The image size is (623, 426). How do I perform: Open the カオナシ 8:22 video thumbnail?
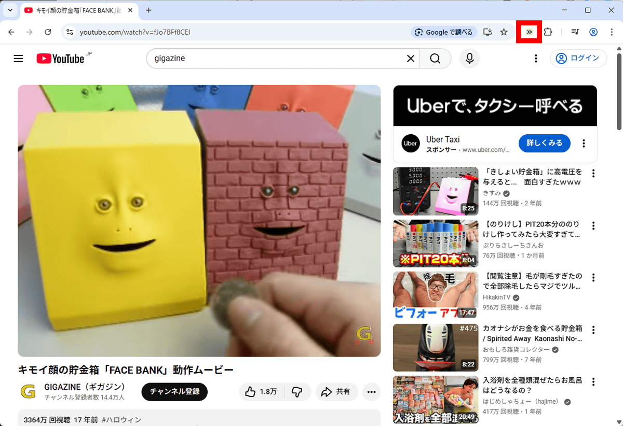click(x=436, y=348)
